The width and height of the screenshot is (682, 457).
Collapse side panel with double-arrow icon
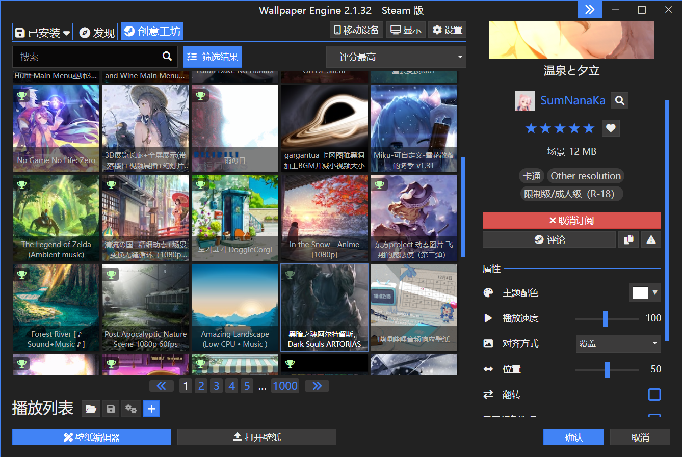coord(589,10)
